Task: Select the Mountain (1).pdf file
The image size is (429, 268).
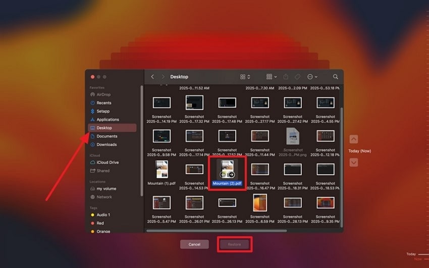Action: click(x=162, y=173)
